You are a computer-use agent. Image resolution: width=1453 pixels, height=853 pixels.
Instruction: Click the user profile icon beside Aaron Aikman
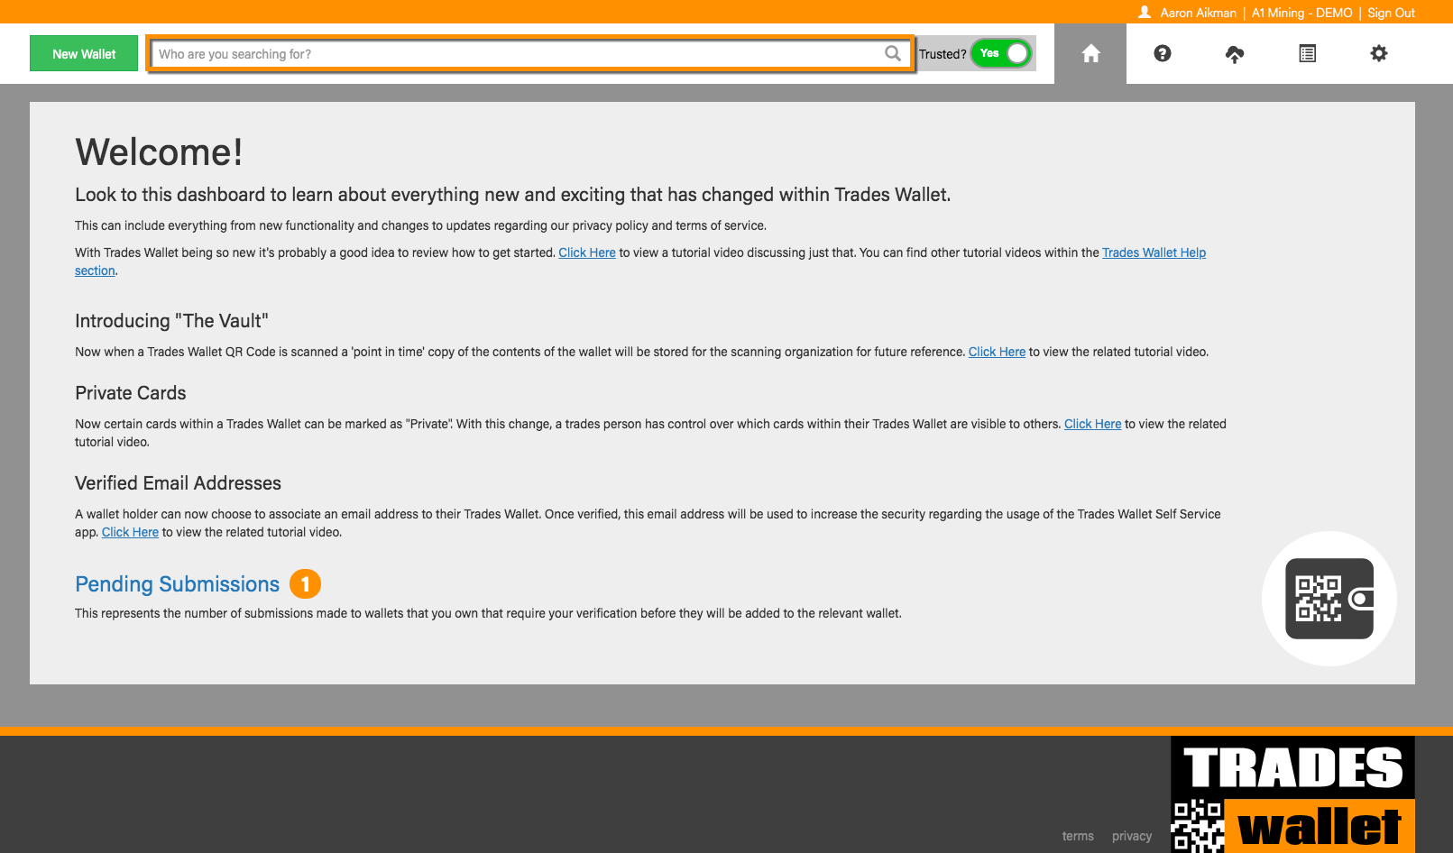[x=1145, y=12]
